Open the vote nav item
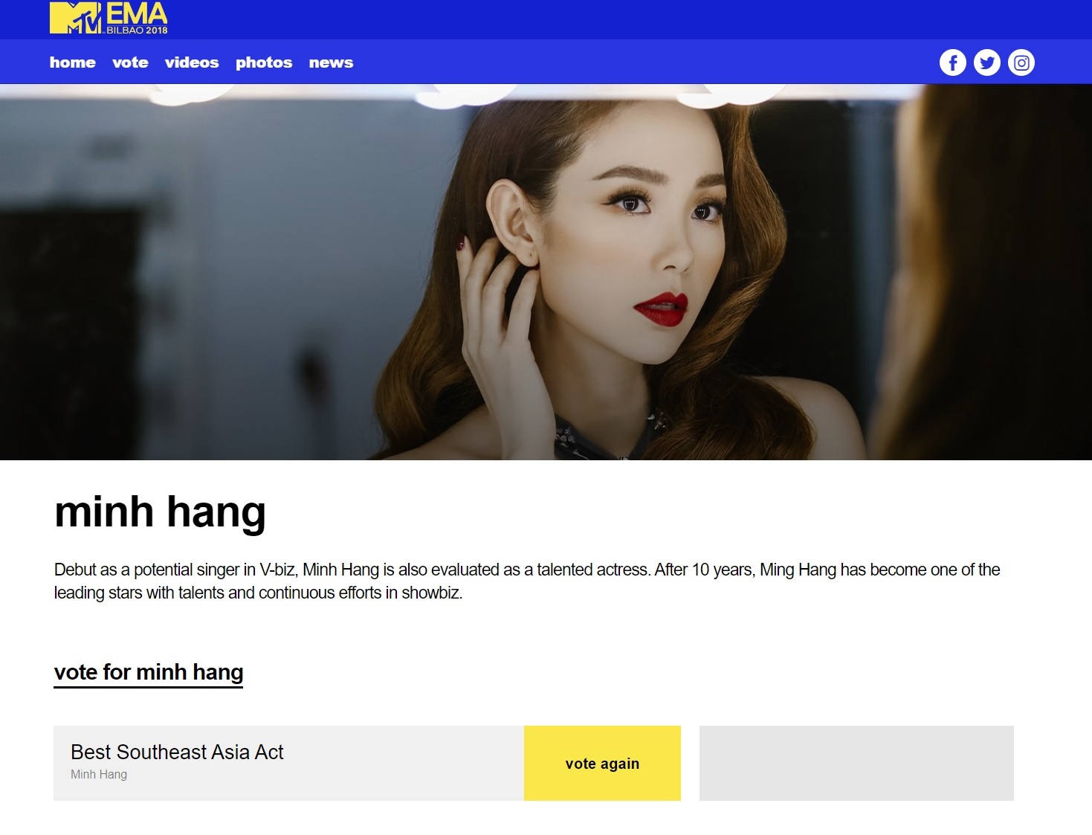The height and width of the screenshot is (835, 1092). coord(130,63)
